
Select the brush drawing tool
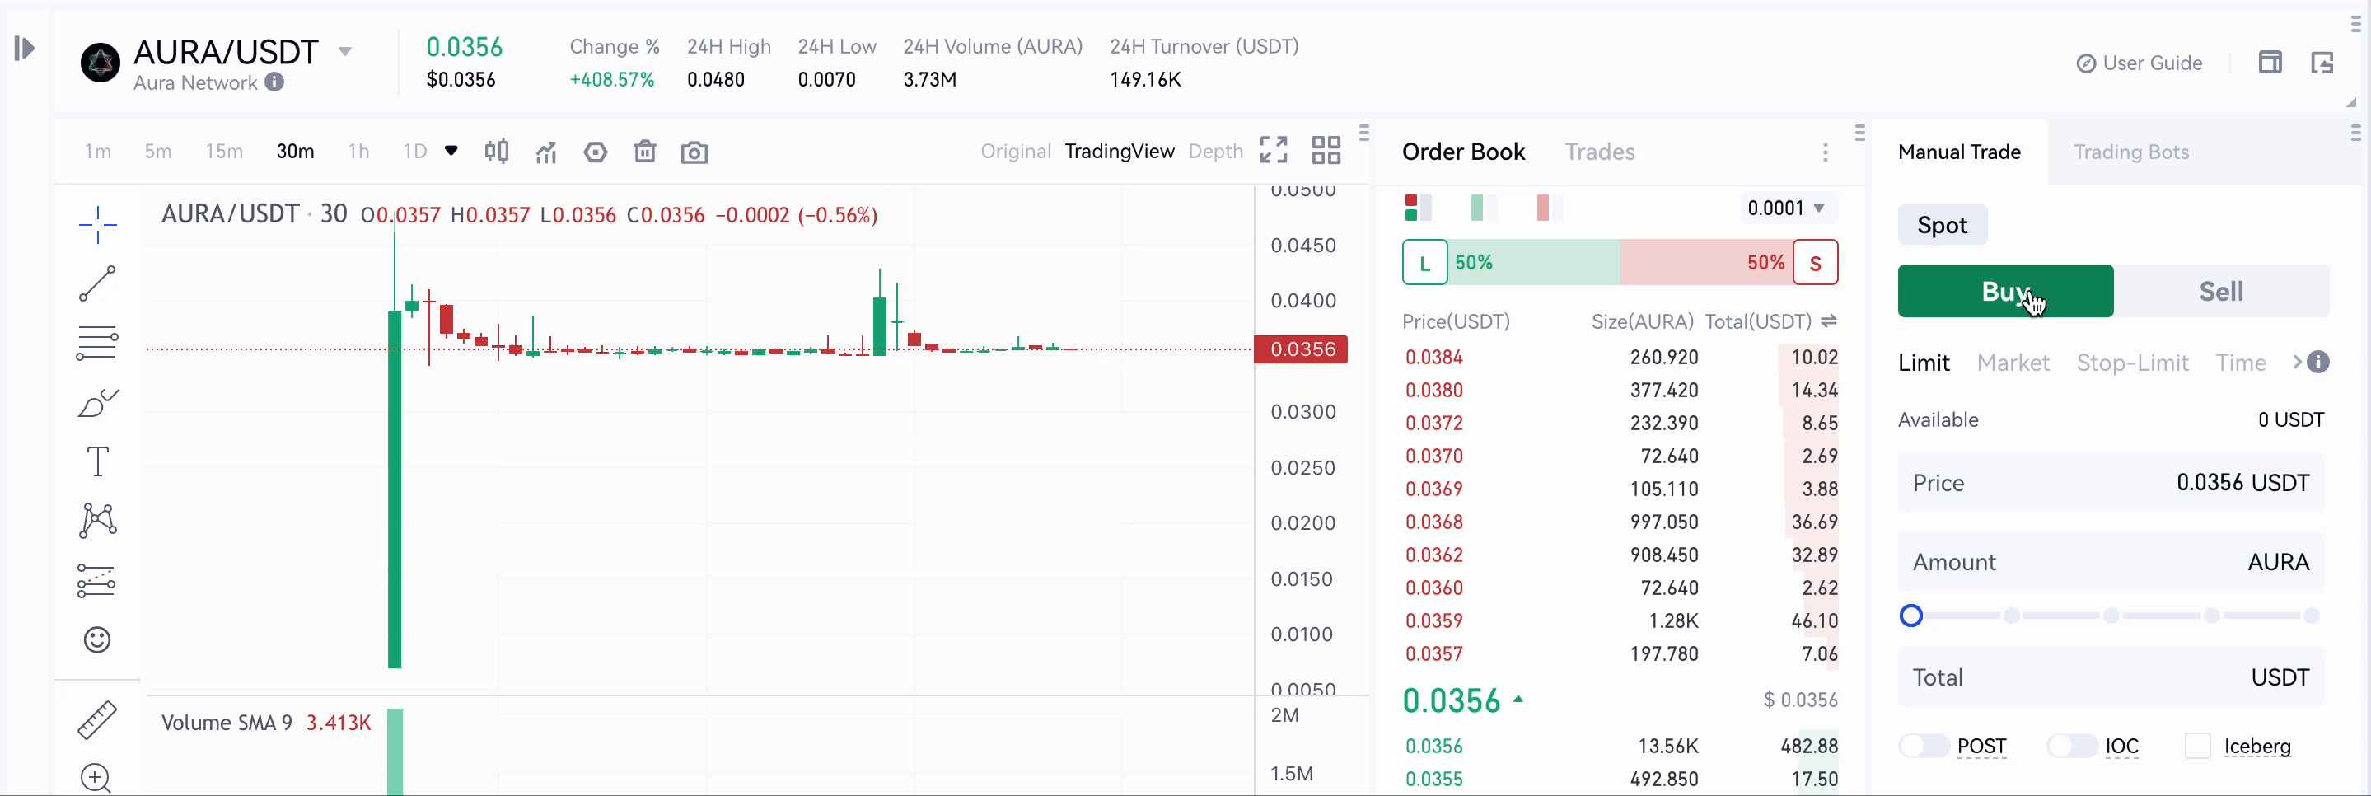click(97, 402)
